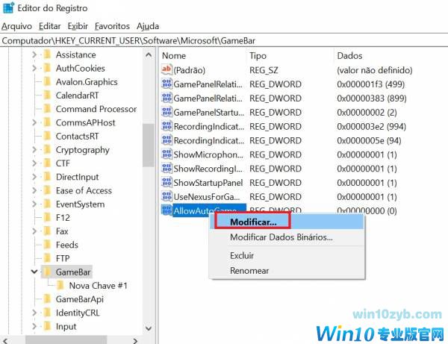Click the (Padrão) string value icon
This screenshot has width=448, height=344.
[x=167, y=70]
